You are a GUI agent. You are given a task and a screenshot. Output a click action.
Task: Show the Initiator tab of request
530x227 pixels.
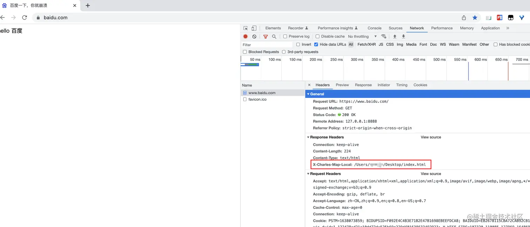point(384,85)
